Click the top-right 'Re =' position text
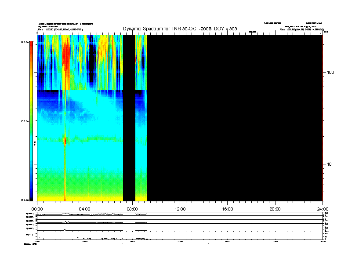The width and height of the screenshot is (348, 269). pyautogui.click(x=301, y=29)
